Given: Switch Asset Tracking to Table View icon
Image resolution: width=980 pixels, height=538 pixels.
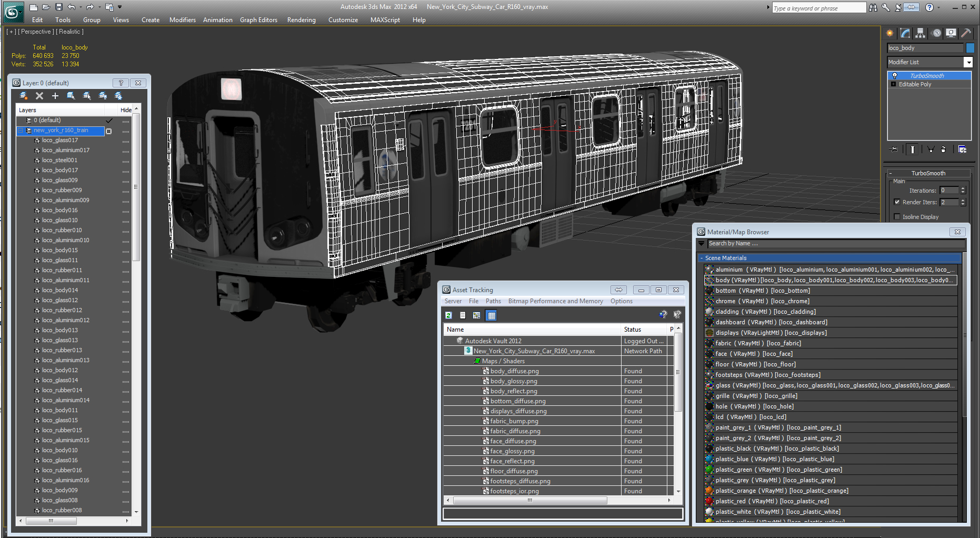Looking at the screenshot, I should (x=492, y=315).
